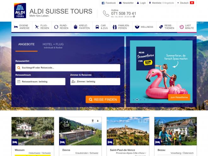Click the zum Reisethema button
The width and height of the screenshot is (208, 156).
coord(179,97)
